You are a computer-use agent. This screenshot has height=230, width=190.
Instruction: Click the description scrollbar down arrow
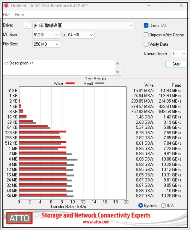(118, 72)
